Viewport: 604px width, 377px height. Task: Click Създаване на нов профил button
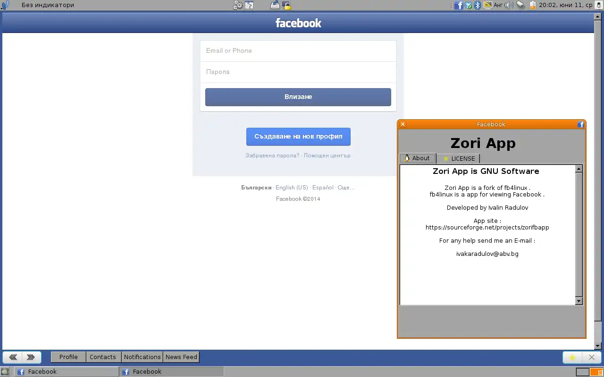tap(298, 137)
